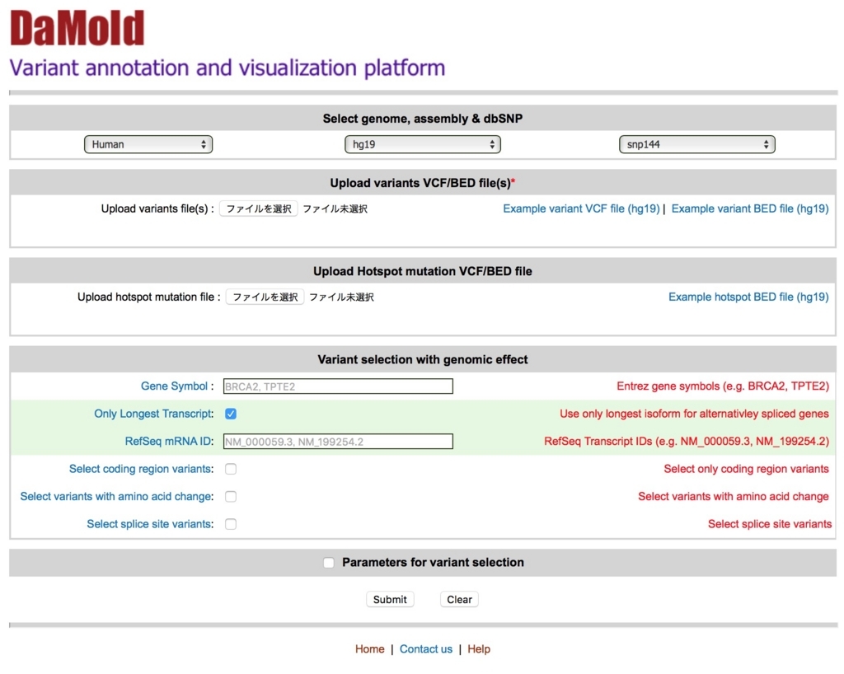Click the 'RefSeq mRNA ID:' label
This screenshot has height=674, width=844.
pyautogui.click(x=170, y=442)
